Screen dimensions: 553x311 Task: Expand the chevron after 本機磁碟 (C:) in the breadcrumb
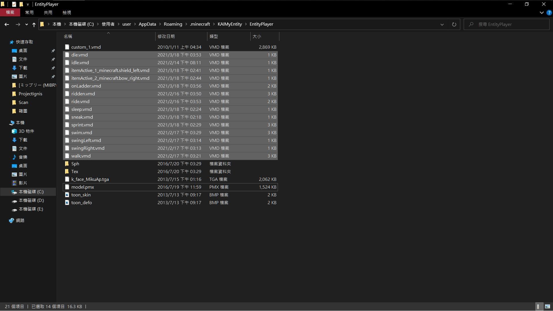coord(98,24)
